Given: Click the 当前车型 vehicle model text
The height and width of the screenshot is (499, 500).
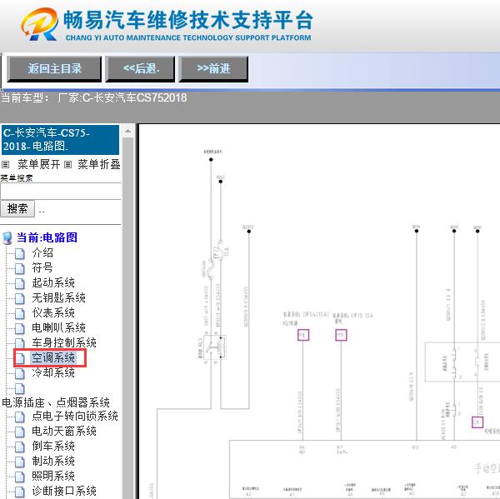Looking at the screenshot, I should point(93,97).
